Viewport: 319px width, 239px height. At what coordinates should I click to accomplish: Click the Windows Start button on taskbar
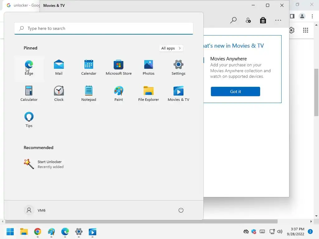(x=10, y=232)
